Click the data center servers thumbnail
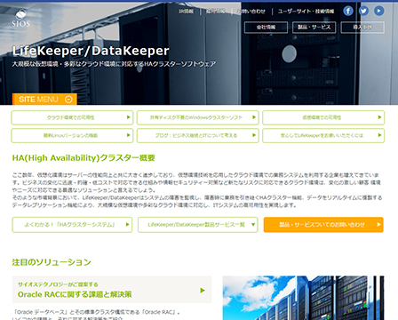Image resolution: width=398 pixels, height=320 pixels. tap(303, 298)
